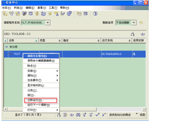Expand the 通知(O) submenu
Viewport: 169px width, 132px height.
41,76
